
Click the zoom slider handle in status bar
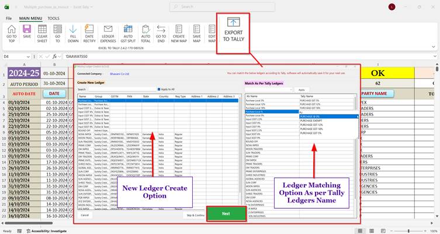[x=408, y=231]
